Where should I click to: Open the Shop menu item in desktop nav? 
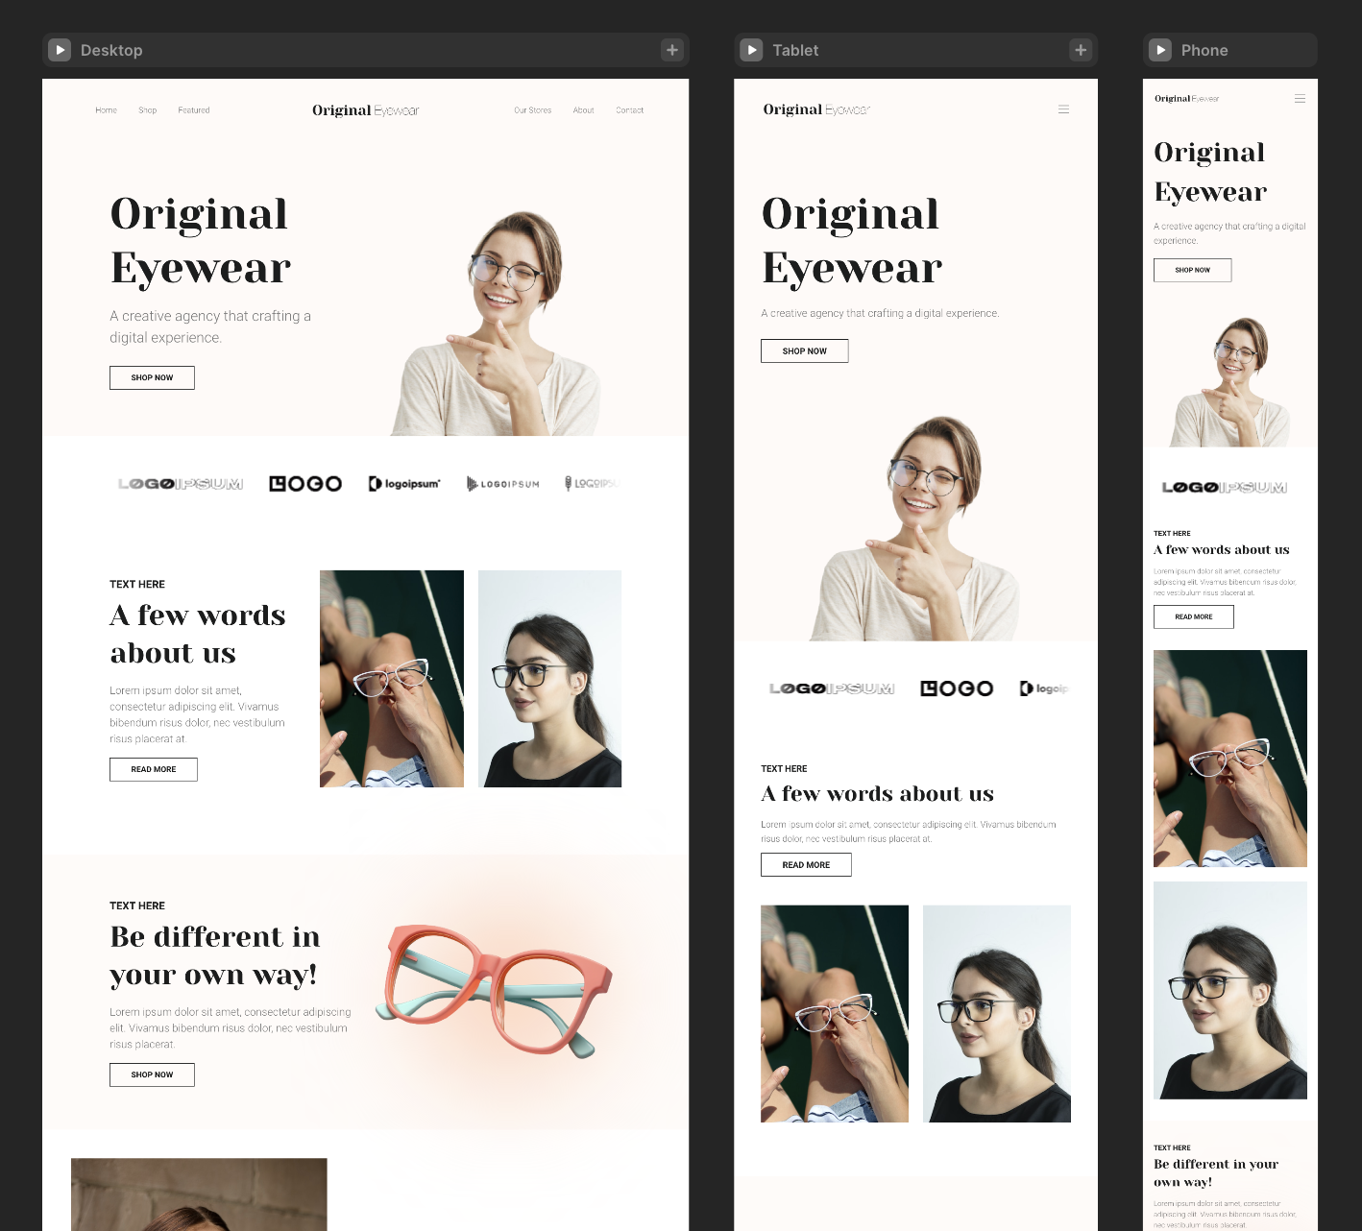[147, 109]
